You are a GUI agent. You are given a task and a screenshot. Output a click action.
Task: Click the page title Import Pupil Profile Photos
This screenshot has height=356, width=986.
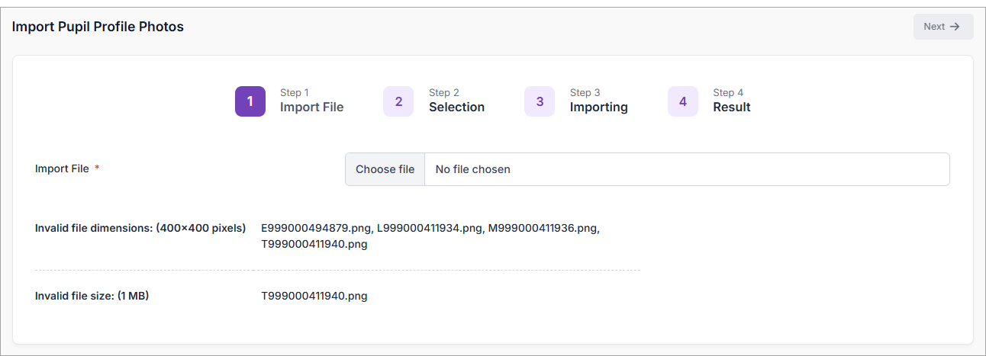tap(98, 27)
